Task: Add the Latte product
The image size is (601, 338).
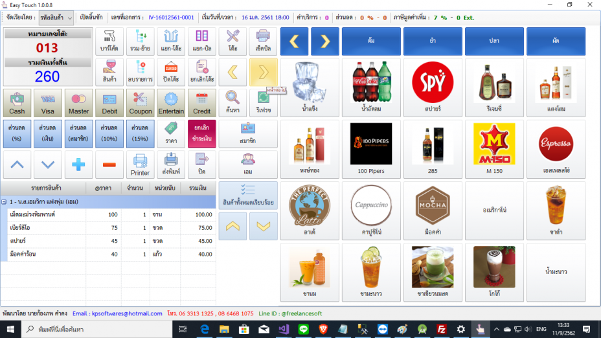Action: pos(310,211)
